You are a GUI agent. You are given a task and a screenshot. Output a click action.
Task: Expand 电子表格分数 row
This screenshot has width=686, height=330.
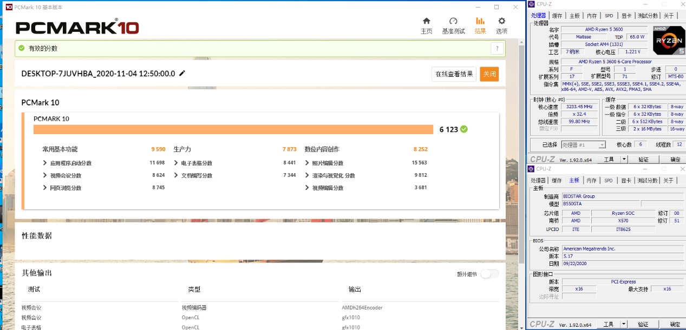pyautogui.click(x=176, y=163)
